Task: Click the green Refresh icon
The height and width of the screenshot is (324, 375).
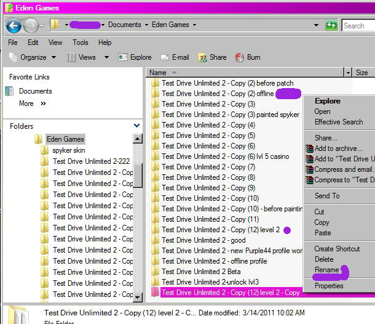Action: coord(331,25)
